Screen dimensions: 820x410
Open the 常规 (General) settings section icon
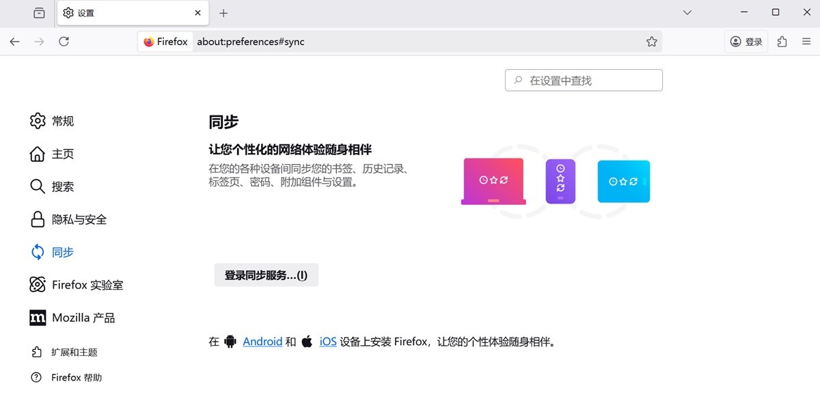(x=38, y=121)
